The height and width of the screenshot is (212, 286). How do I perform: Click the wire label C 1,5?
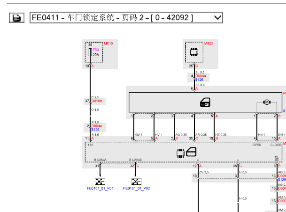[95, 110]
